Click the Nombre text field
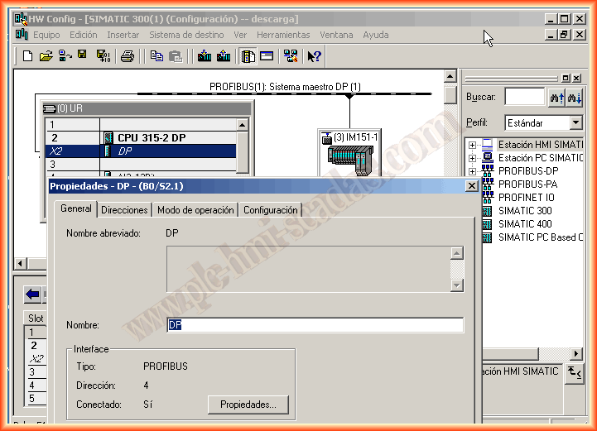This screenshot has width=597, height=431. pos(315,325)
